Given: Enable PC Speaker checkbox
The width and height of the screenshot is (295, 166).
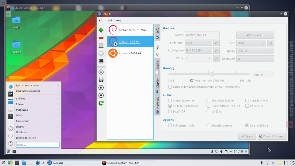Looking at the screenshot, I should (247, 106).
